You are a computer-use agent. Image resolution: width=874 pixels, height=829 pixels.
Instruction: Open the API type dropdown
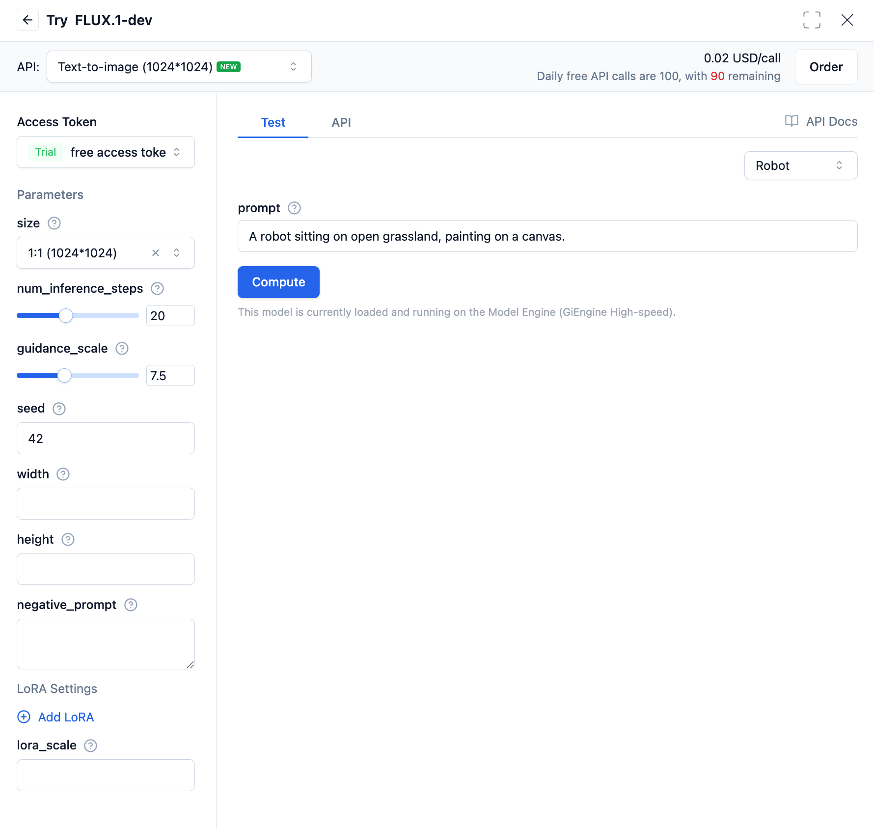(179, 67)
